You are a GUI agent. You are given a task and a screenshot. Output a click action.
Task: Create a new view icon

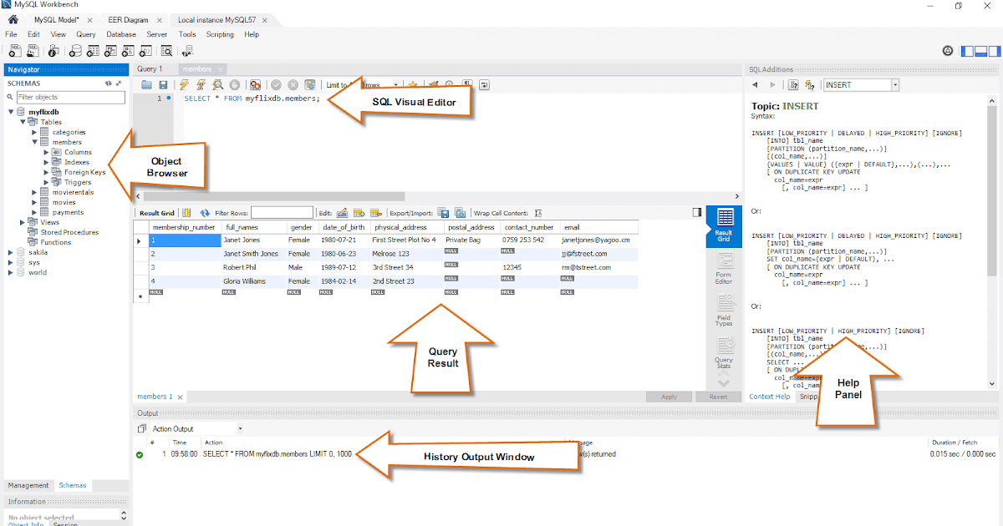click(x=110, y=51)
